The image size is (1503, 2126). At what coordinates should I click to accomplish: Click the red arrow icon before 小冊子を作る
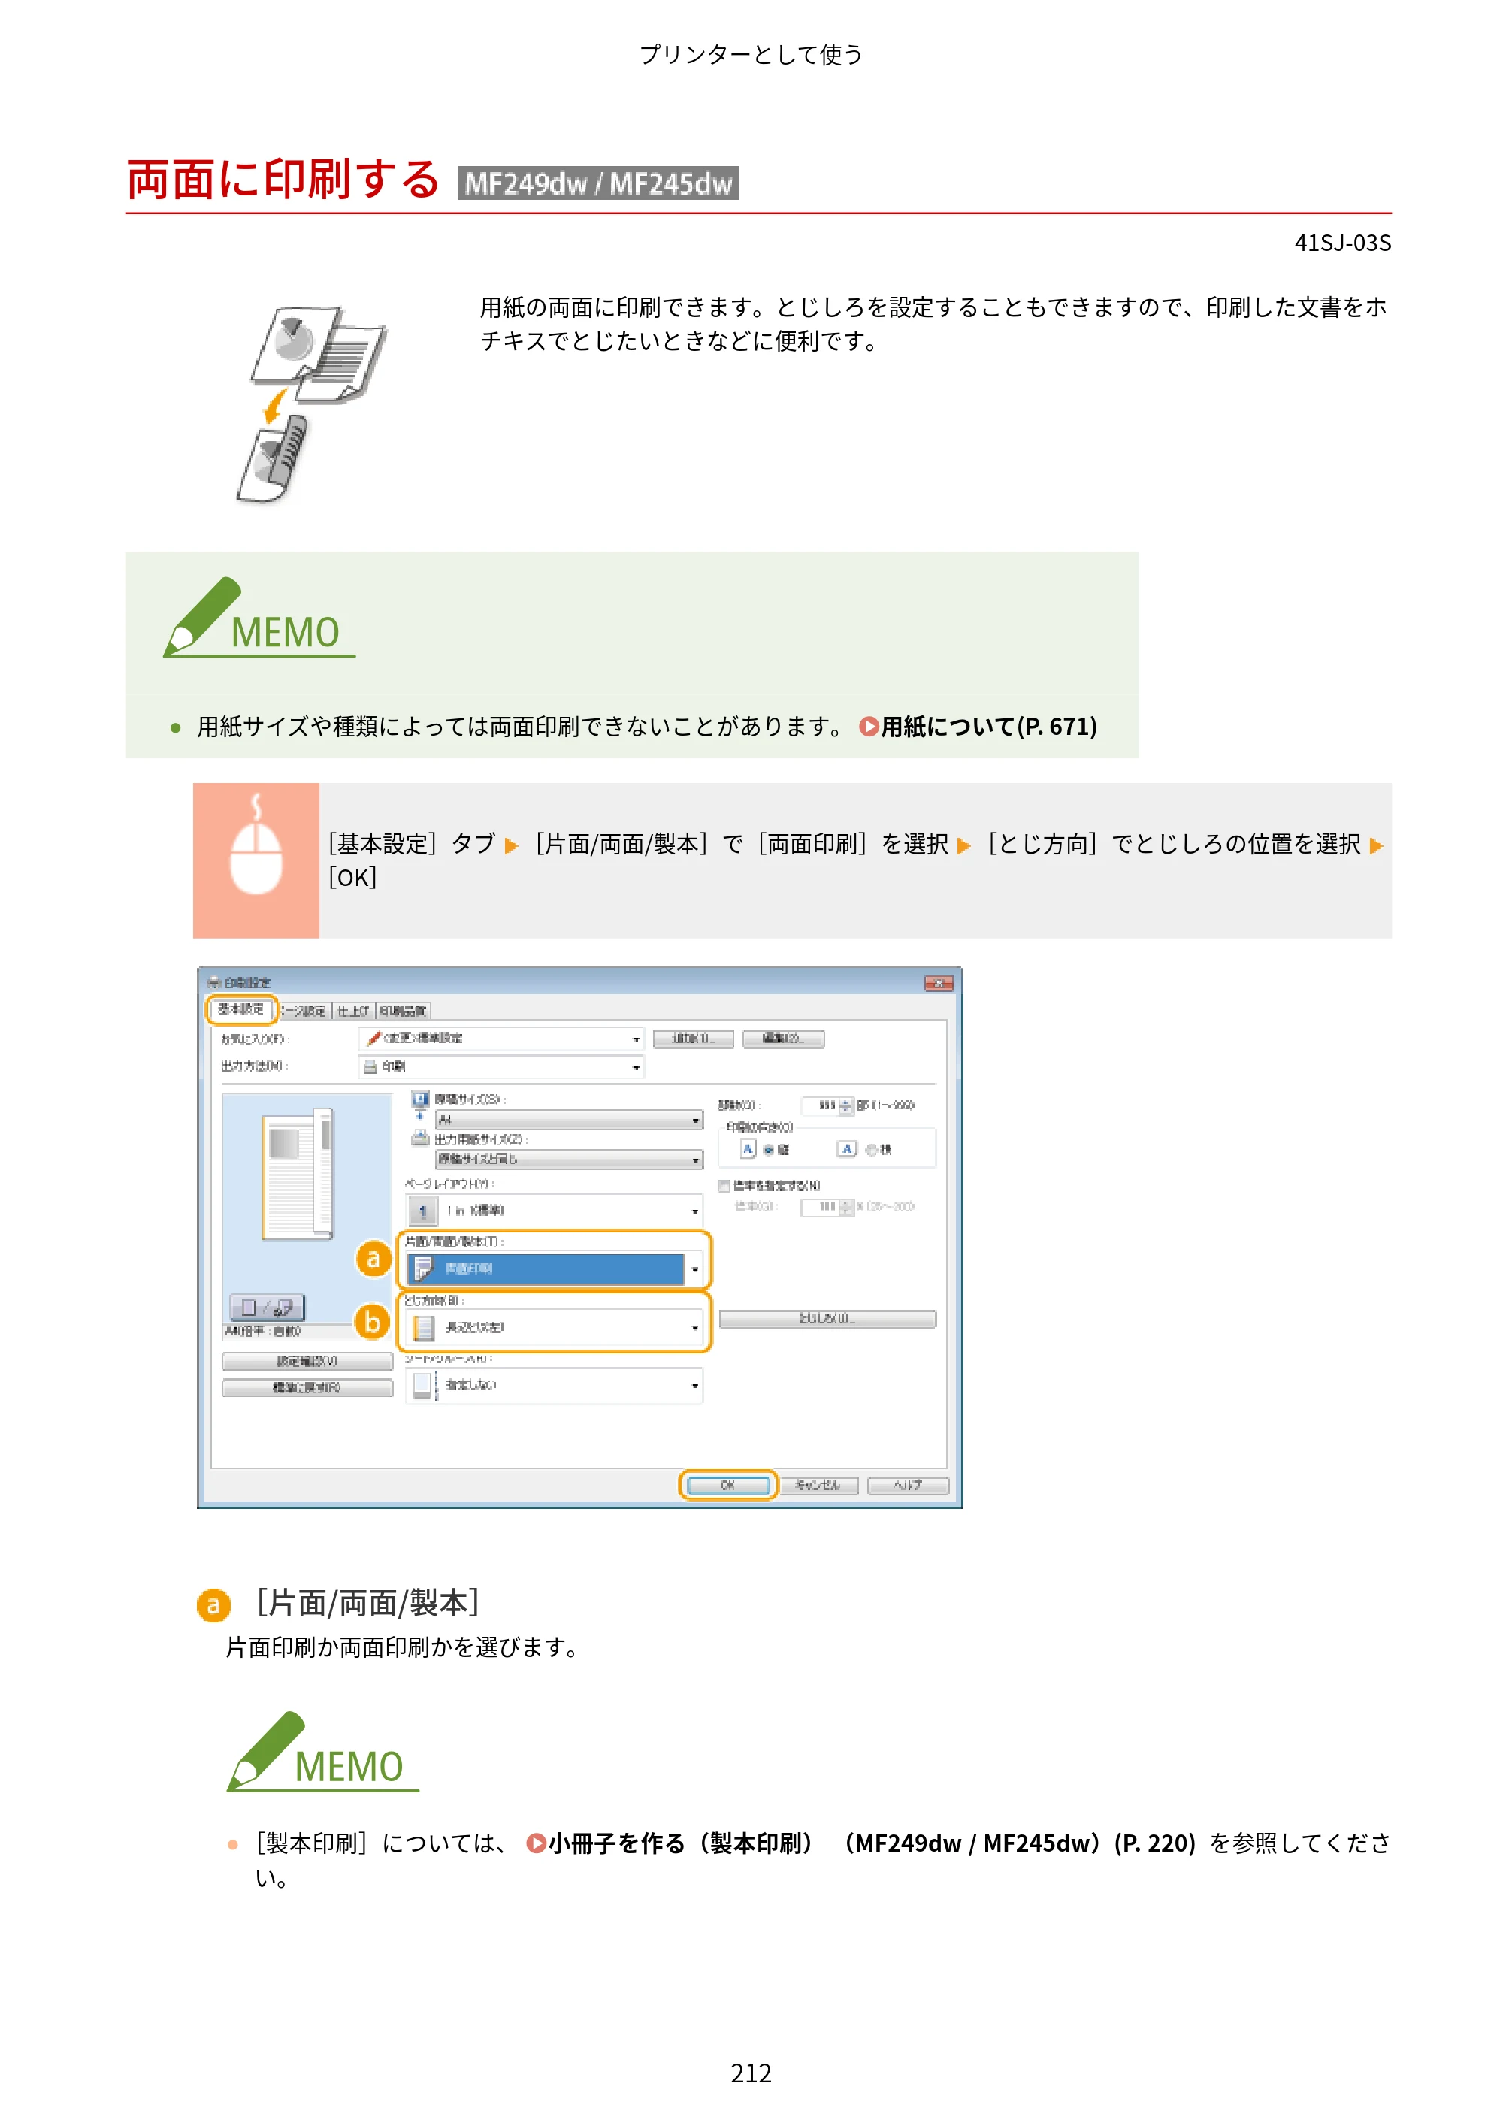535,1843
